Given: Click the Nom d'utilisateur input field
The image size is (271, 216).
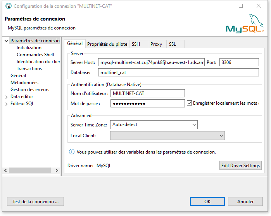Looking at the screenshot, I should click(148, 93).
